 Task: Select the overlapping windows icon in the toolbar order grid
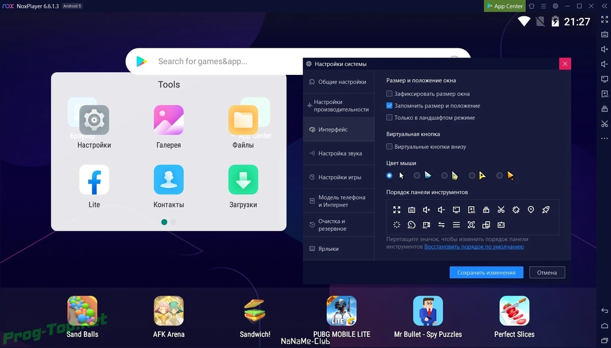tap(486, 225)
